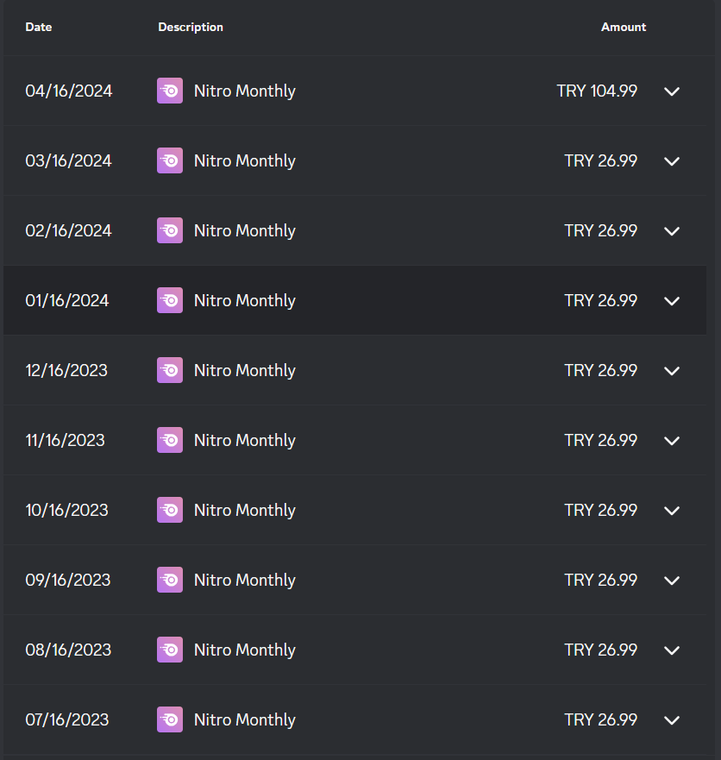Click Nitro icon for 10/16/2023 payment
The image size is (721, 760).
click(170, 510)
